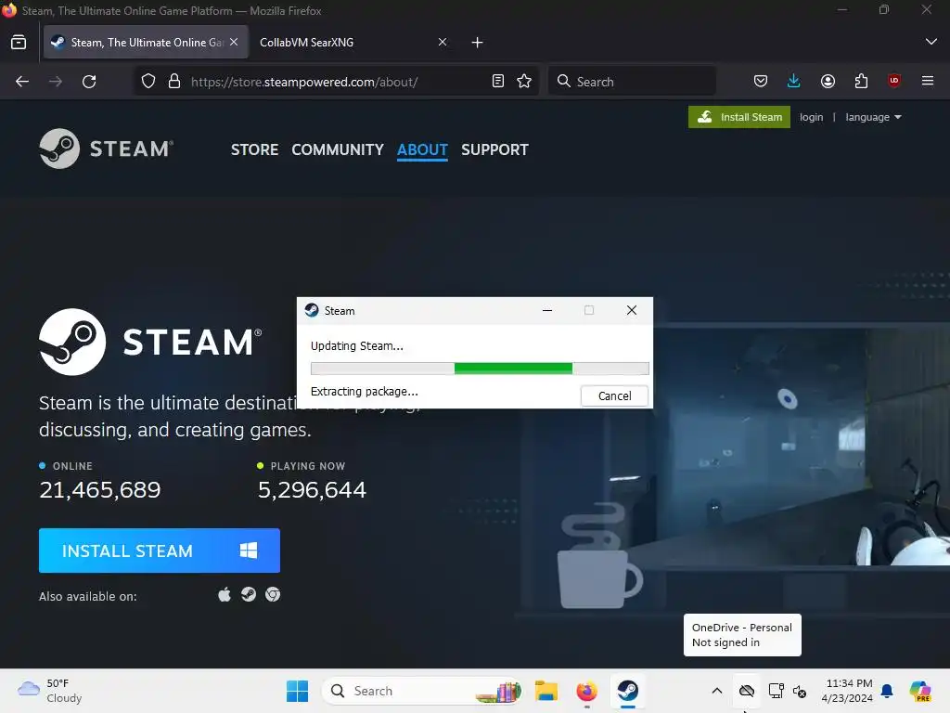Open the clock showing 11:34 PM
The width and height of the screenshot is (950, 713).
(847, 691)
